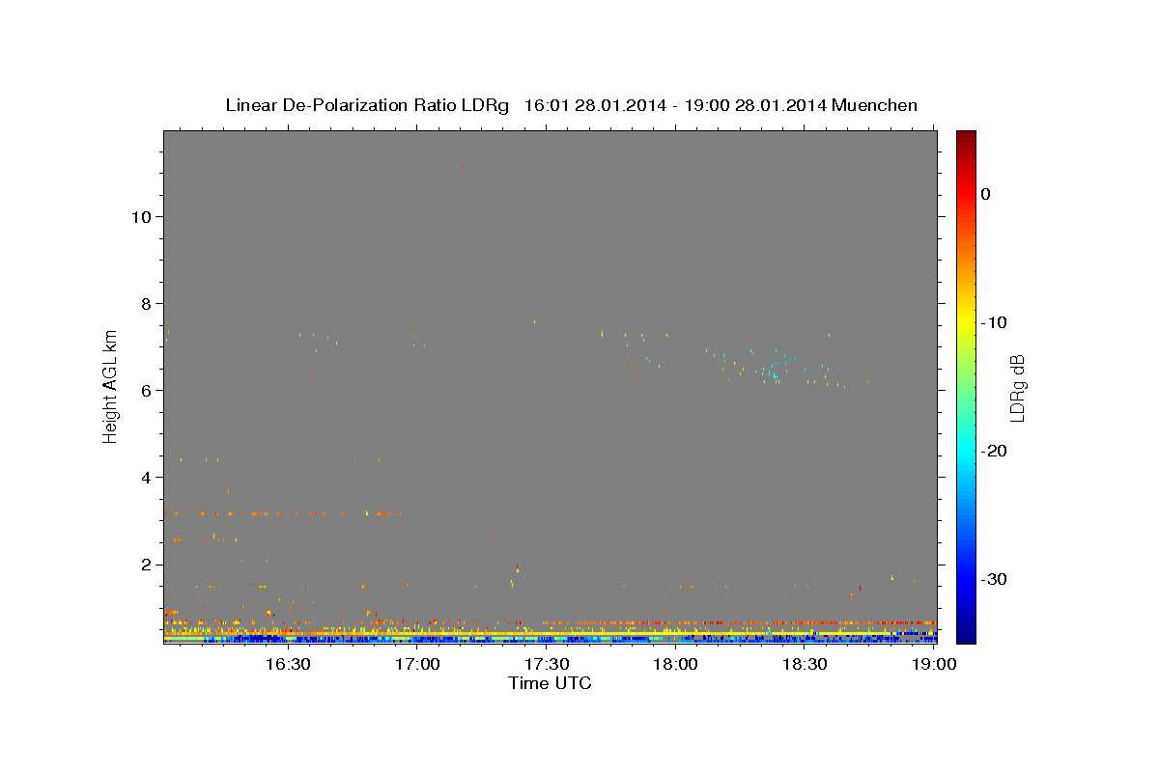Click the 'Time UTC' axis label
Viewport: 1159px width, 772px height.
click(x=550, y=683)
